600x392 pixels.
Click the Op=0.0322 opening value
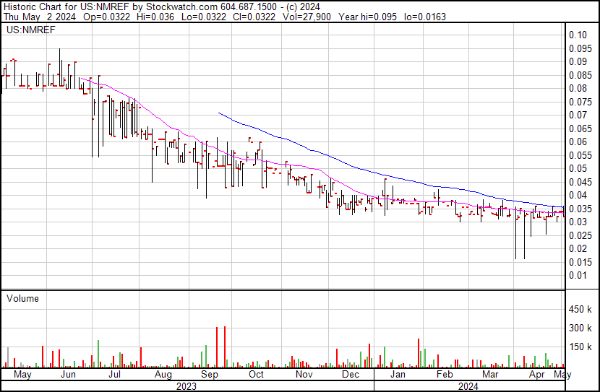tap(106, 17)
